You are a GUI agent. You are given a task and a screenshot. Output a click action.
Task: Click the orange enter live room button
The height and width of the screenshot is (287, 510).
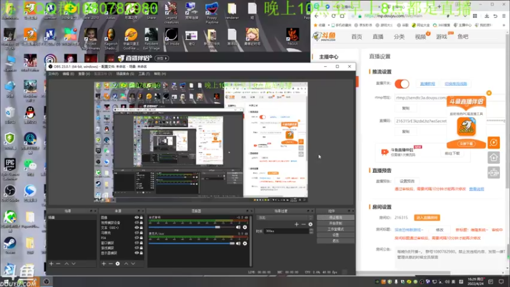426,217
